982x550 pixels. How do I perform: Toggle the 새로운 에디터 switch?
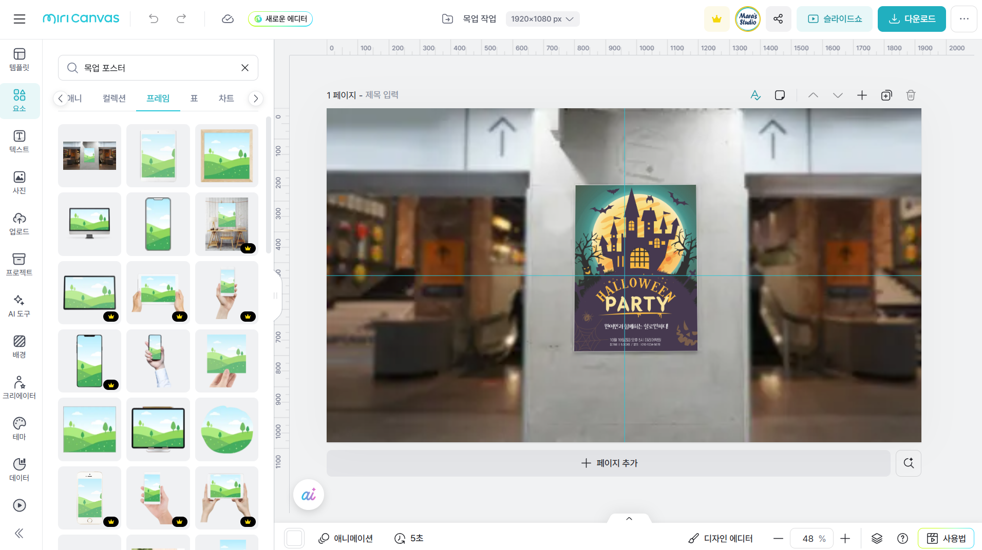pyautogui.click(x=280, y=19)
